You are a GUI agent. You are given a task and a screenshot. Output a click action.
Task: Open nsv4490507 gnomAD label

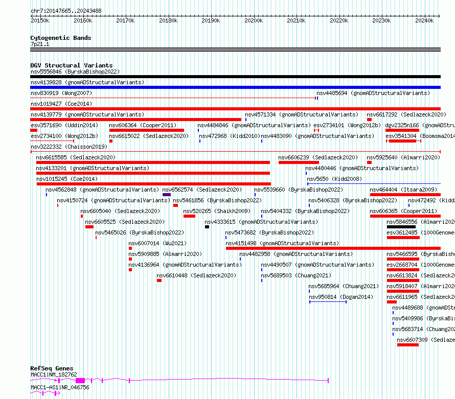coord(318,265)
